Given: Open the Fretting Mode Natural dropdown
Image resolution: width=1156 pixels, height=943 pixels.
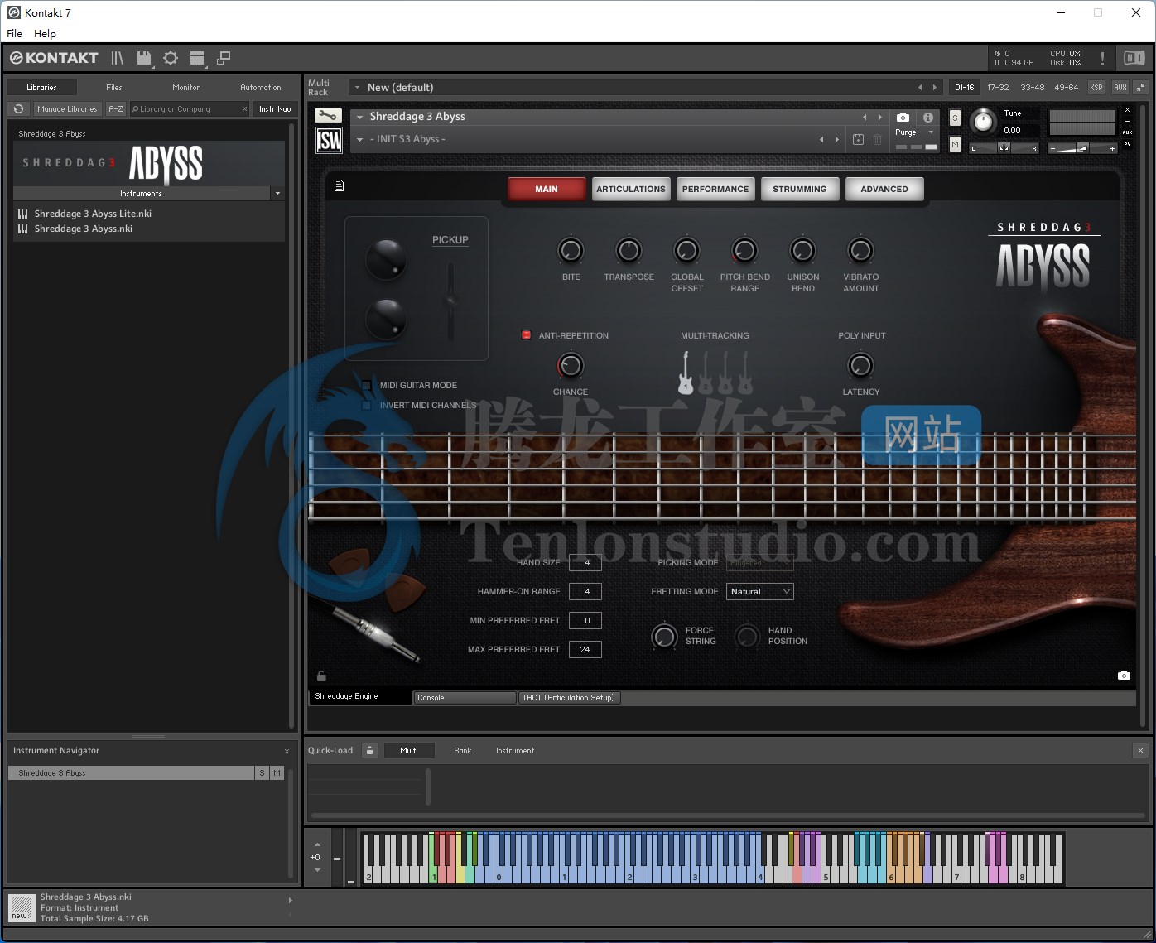Looking at the screenshot, I should pos(760,591).
